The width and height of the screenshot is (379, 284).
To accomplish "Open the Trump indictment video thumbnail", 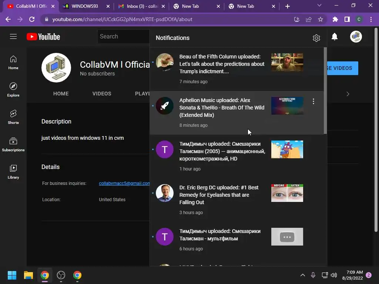I will 287,62.
